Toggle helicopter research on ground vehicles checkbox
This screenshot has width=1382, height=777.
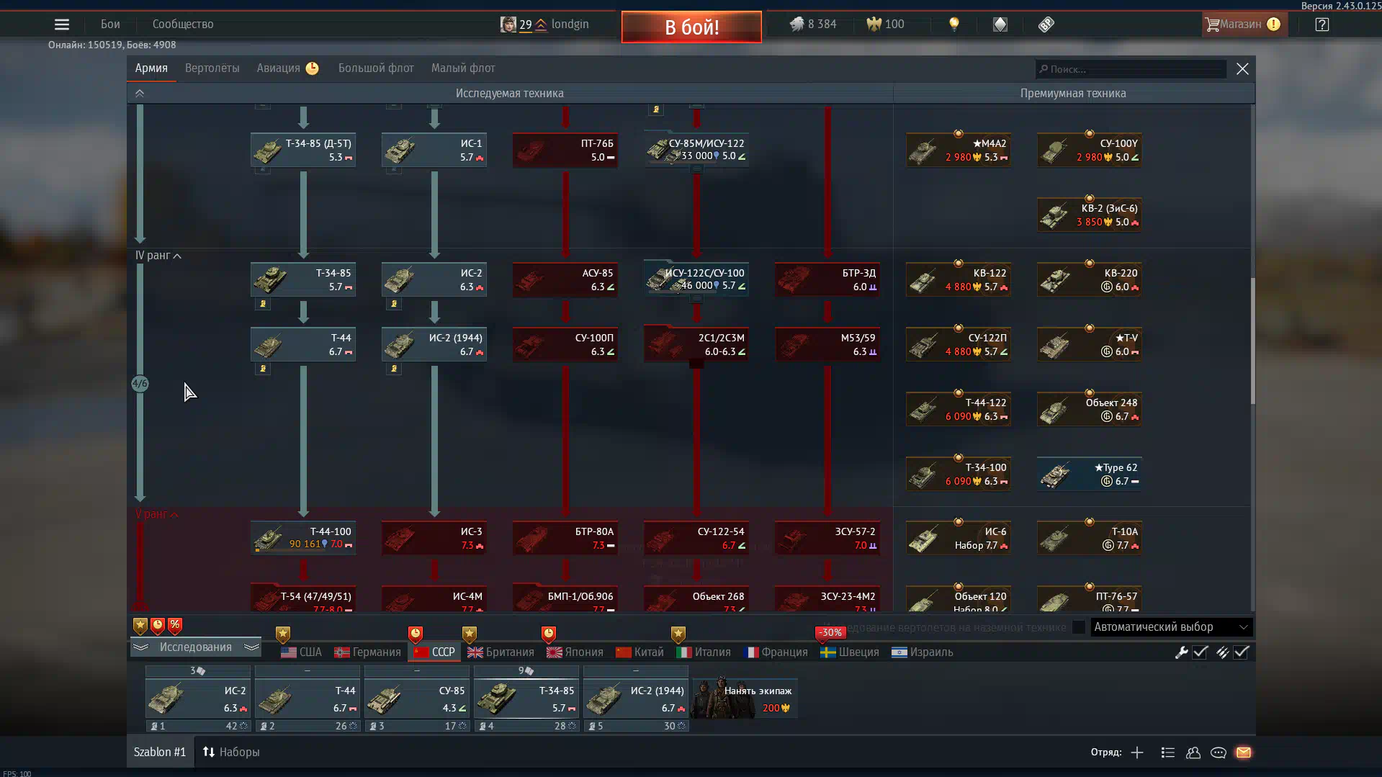[x=1078, y=627]
